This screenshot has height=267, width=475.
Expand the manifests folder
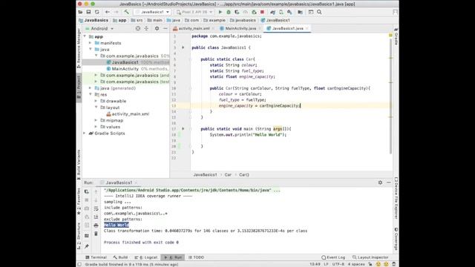[x=90, y=43]
